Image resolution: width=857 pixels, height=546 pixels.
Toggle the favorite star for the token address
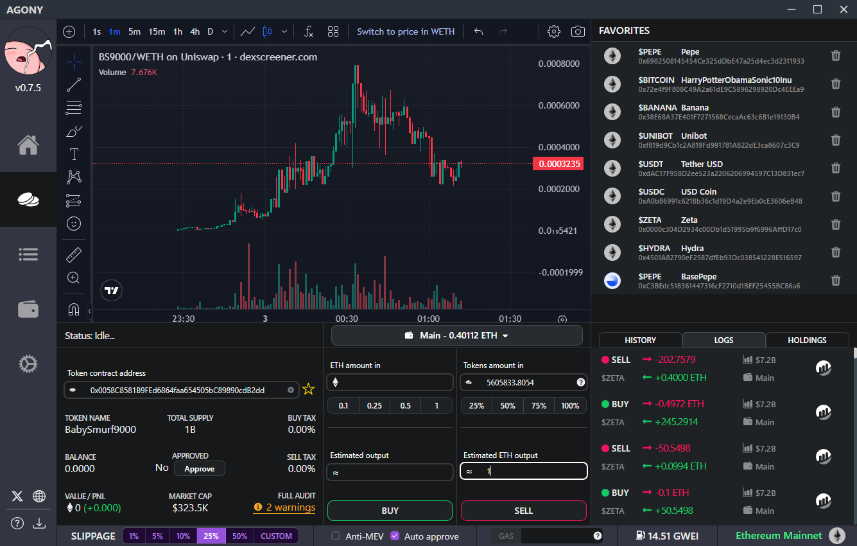(309, 389)
